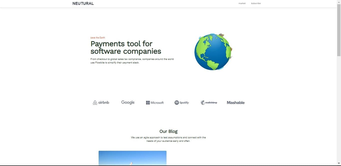341x166 pixels.
Task: Click the agile approach blog subtitle text
Action: (x=169, y=139)
